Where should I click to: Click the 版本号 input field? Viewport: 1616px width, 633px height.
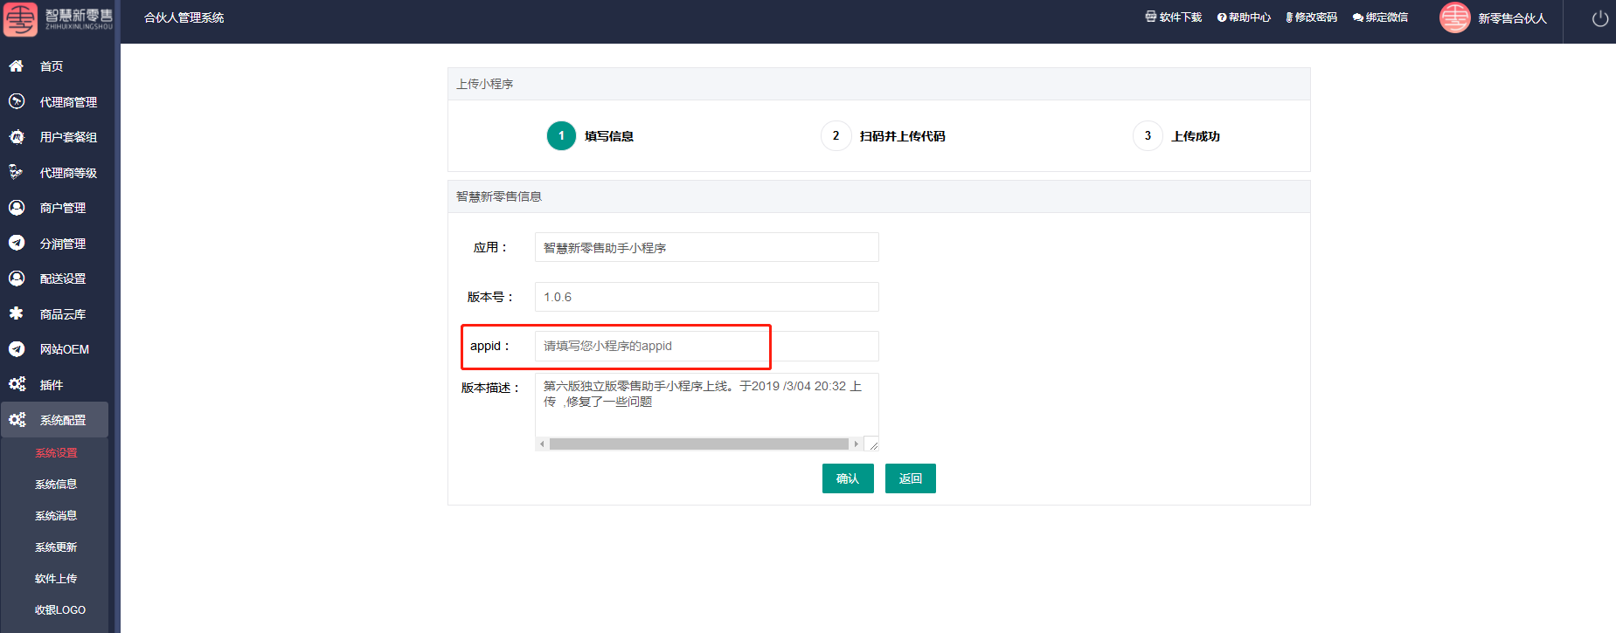[707, 297]
